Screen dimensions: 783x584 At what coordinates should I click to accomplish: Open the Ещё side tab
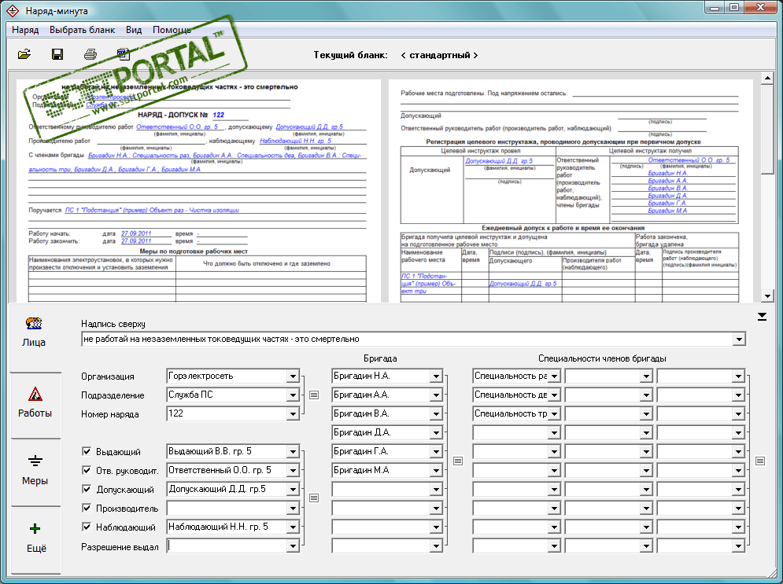(x=36, y=538)
